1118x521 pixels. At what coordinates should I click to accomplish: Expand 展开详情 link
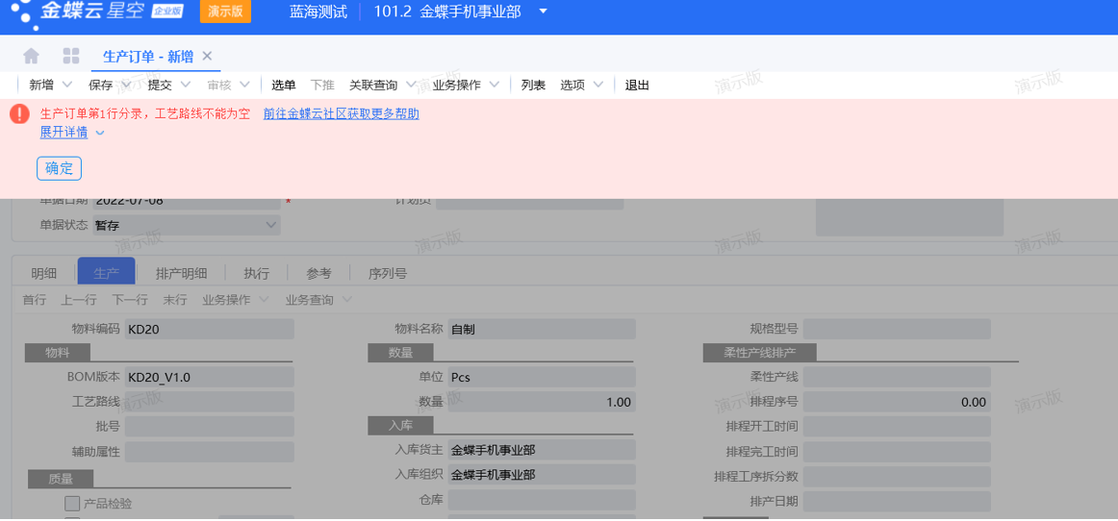click(64, 132)
